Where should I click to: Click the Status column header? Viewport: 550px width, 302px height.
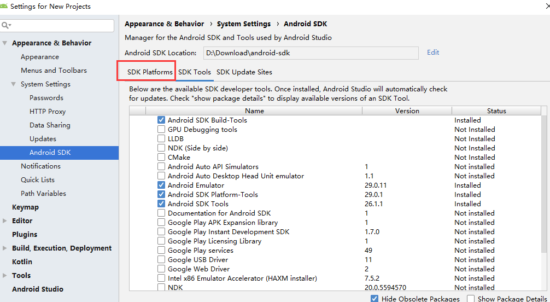pos(496,111)
